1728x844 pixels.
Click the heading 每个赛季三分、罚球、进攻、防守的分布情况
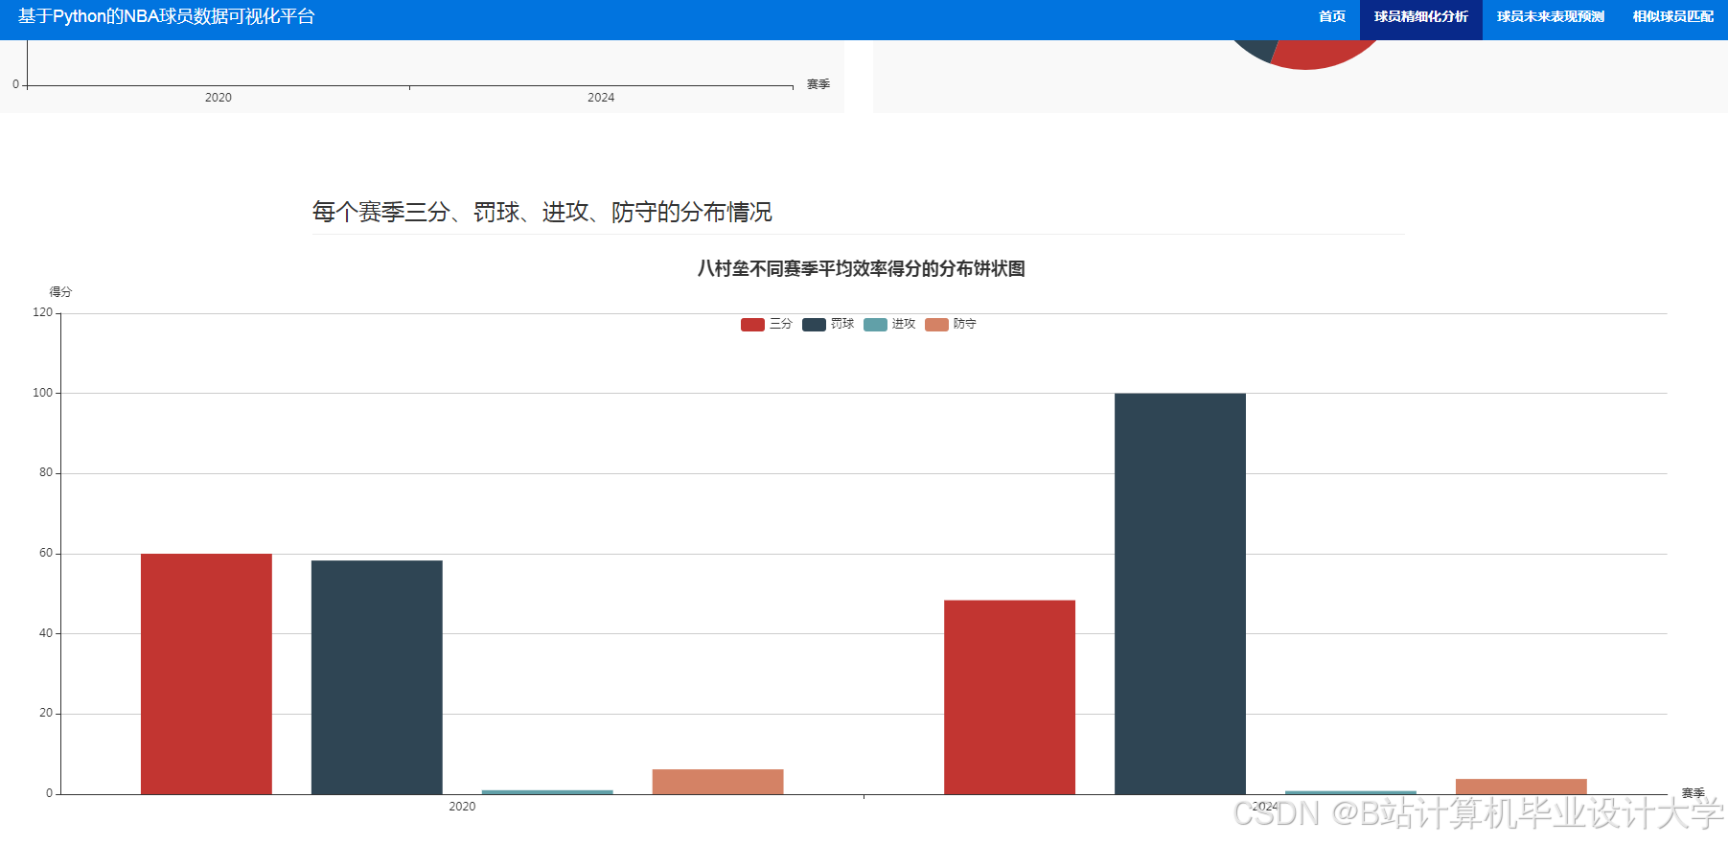point(541,212)
